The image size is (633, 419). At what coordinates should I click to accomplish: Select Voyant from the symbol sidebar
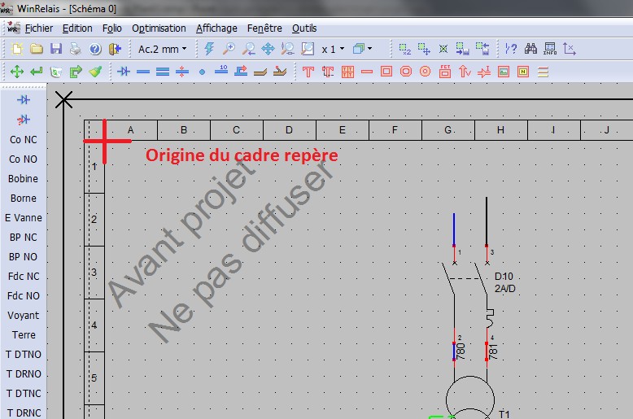tap(24, 316)
